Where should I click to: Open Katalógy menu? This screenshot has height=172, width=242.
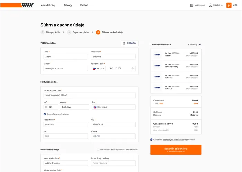(68, 5)
